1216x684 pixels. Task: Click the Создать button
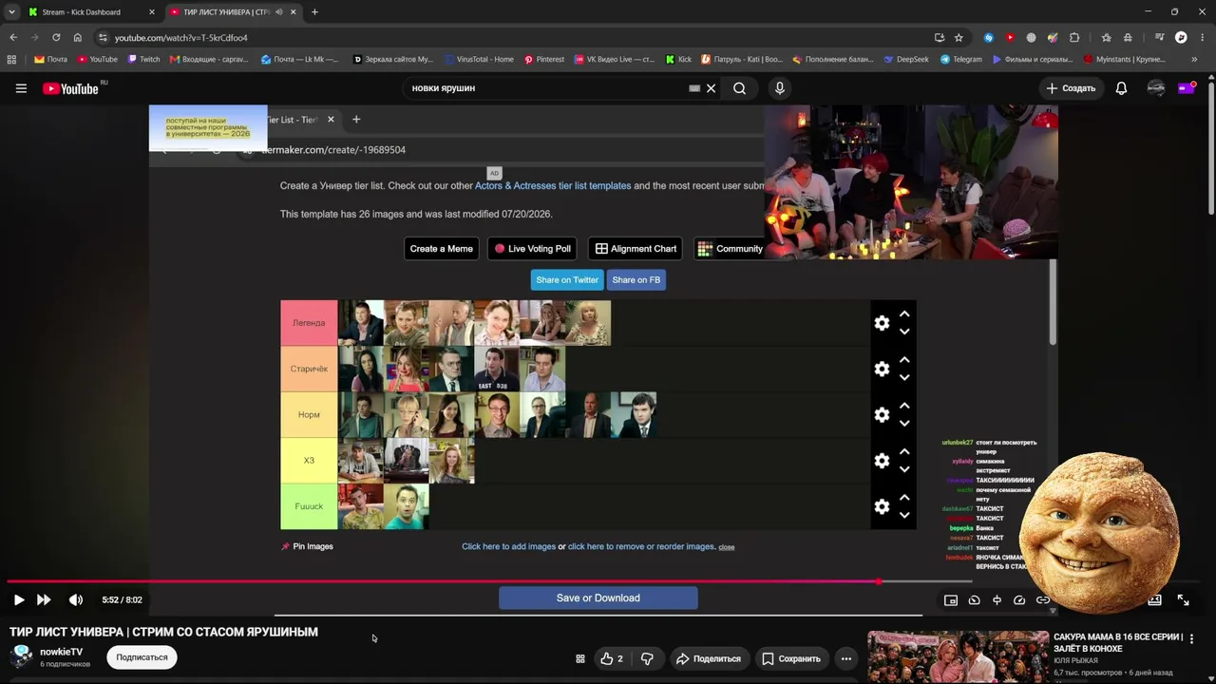coord(1071,88)
